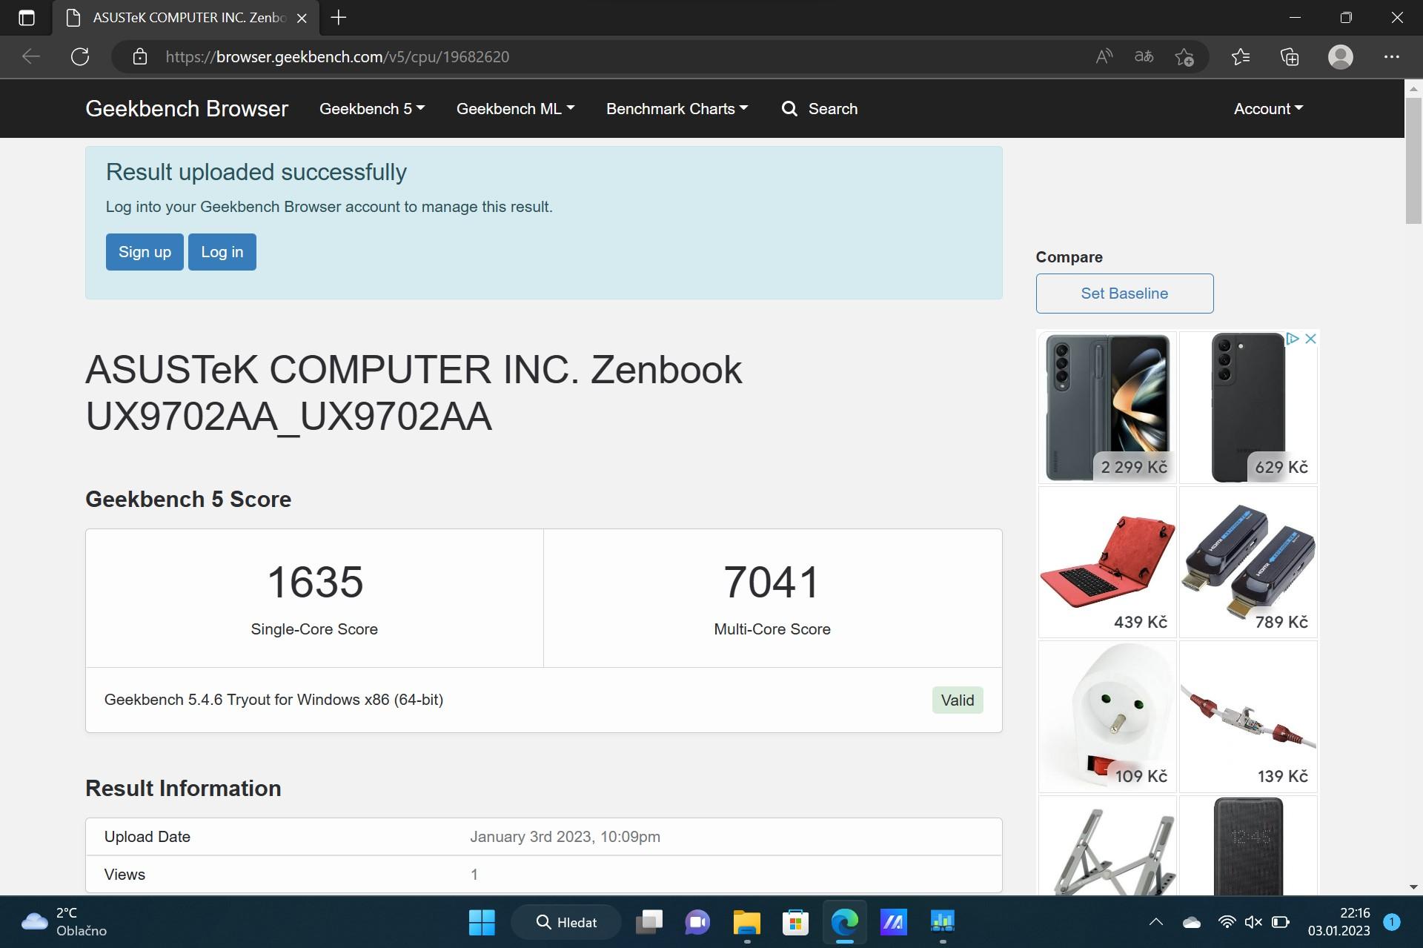
Task: Add this page to favorites
Action: click(1184, 57)
